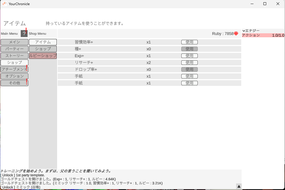The width and height of the screenshot is (285, 190).
Task: Select ショップ in the Main Menu
Action: 14,63
